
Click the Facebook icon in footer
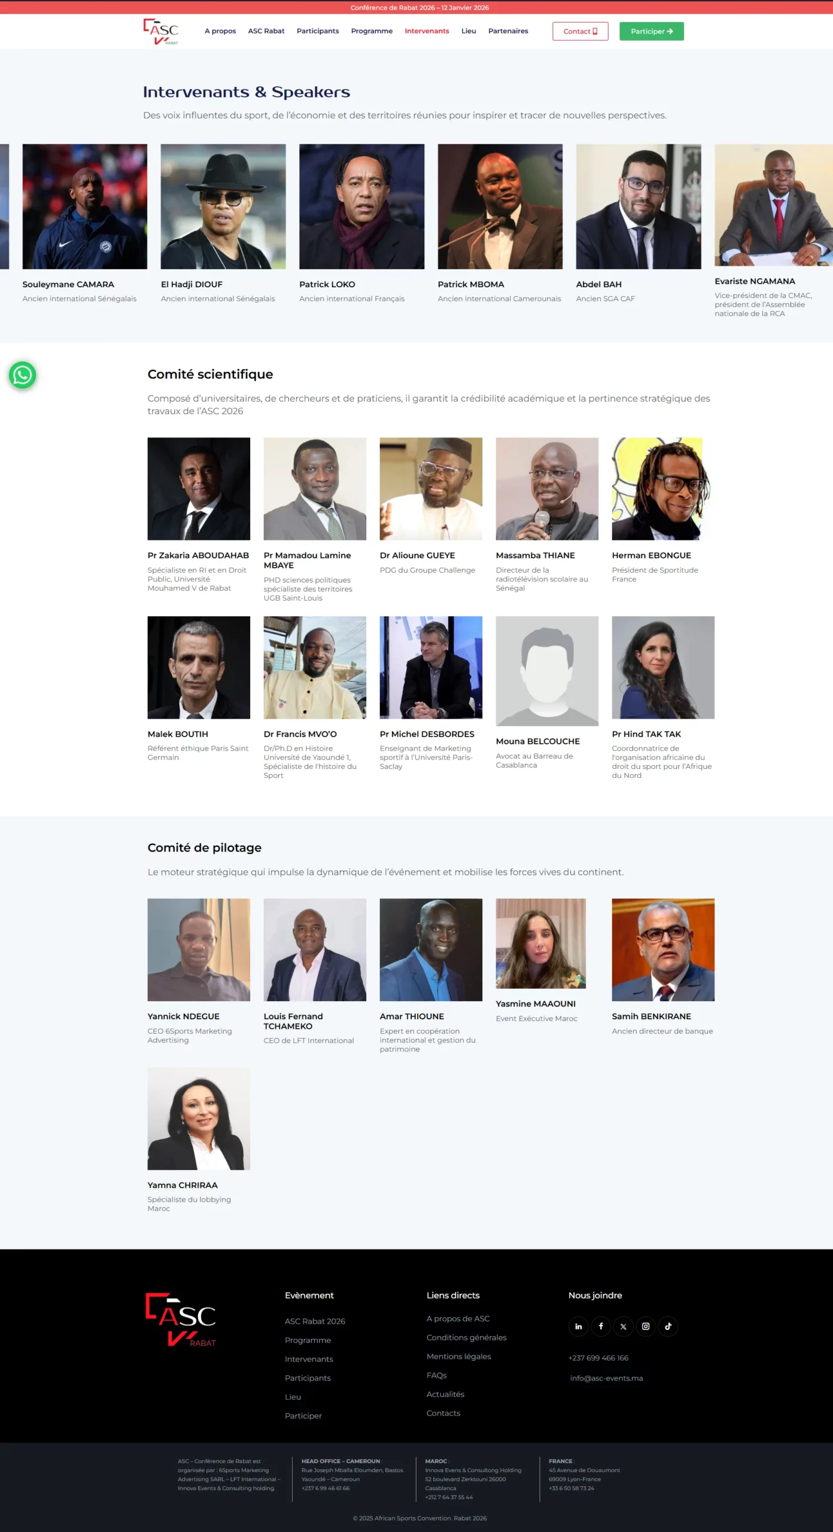pyautogui.click(x=601, y=1326)
